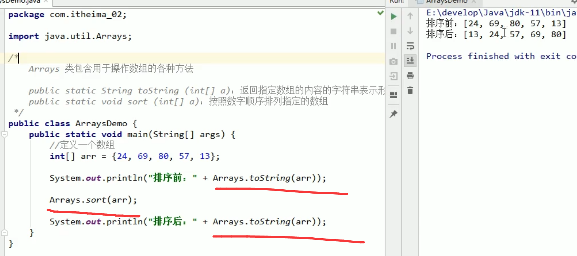
Task: Click the class closing brace on last line
Action: click(x=11, y=243)
